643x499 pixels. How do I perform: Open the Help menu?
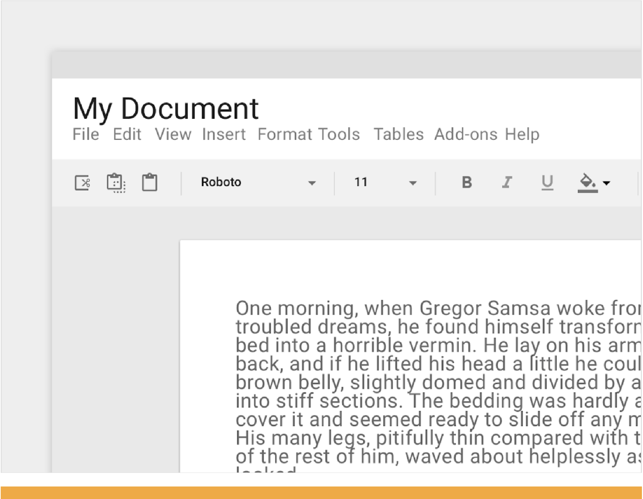pos(522,135)
